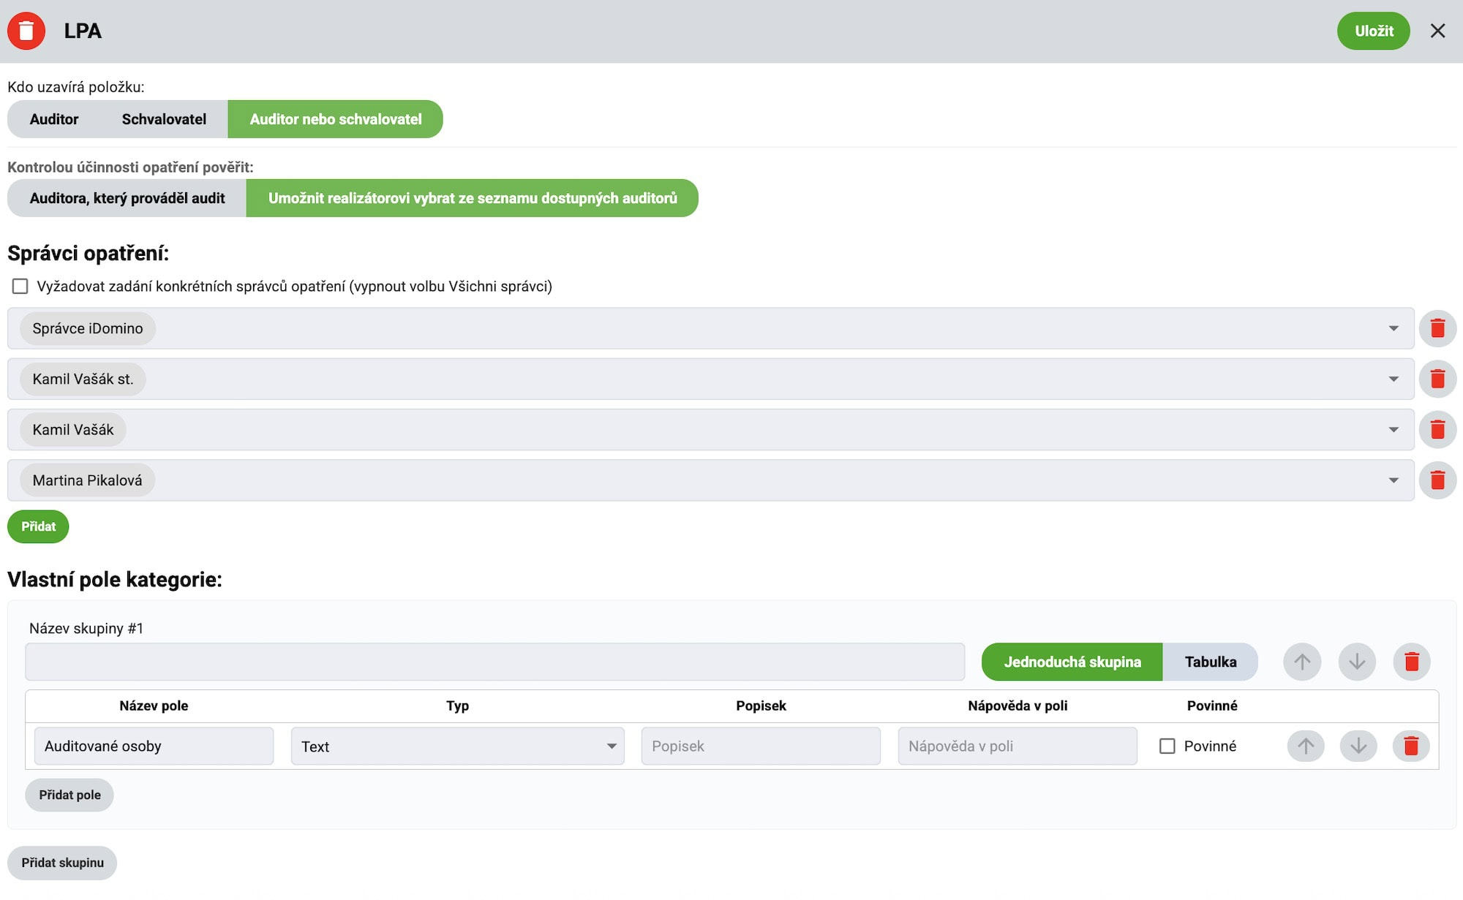Move group #1 down with arrow
The image size is (1463, 900).
(1357, 662)
